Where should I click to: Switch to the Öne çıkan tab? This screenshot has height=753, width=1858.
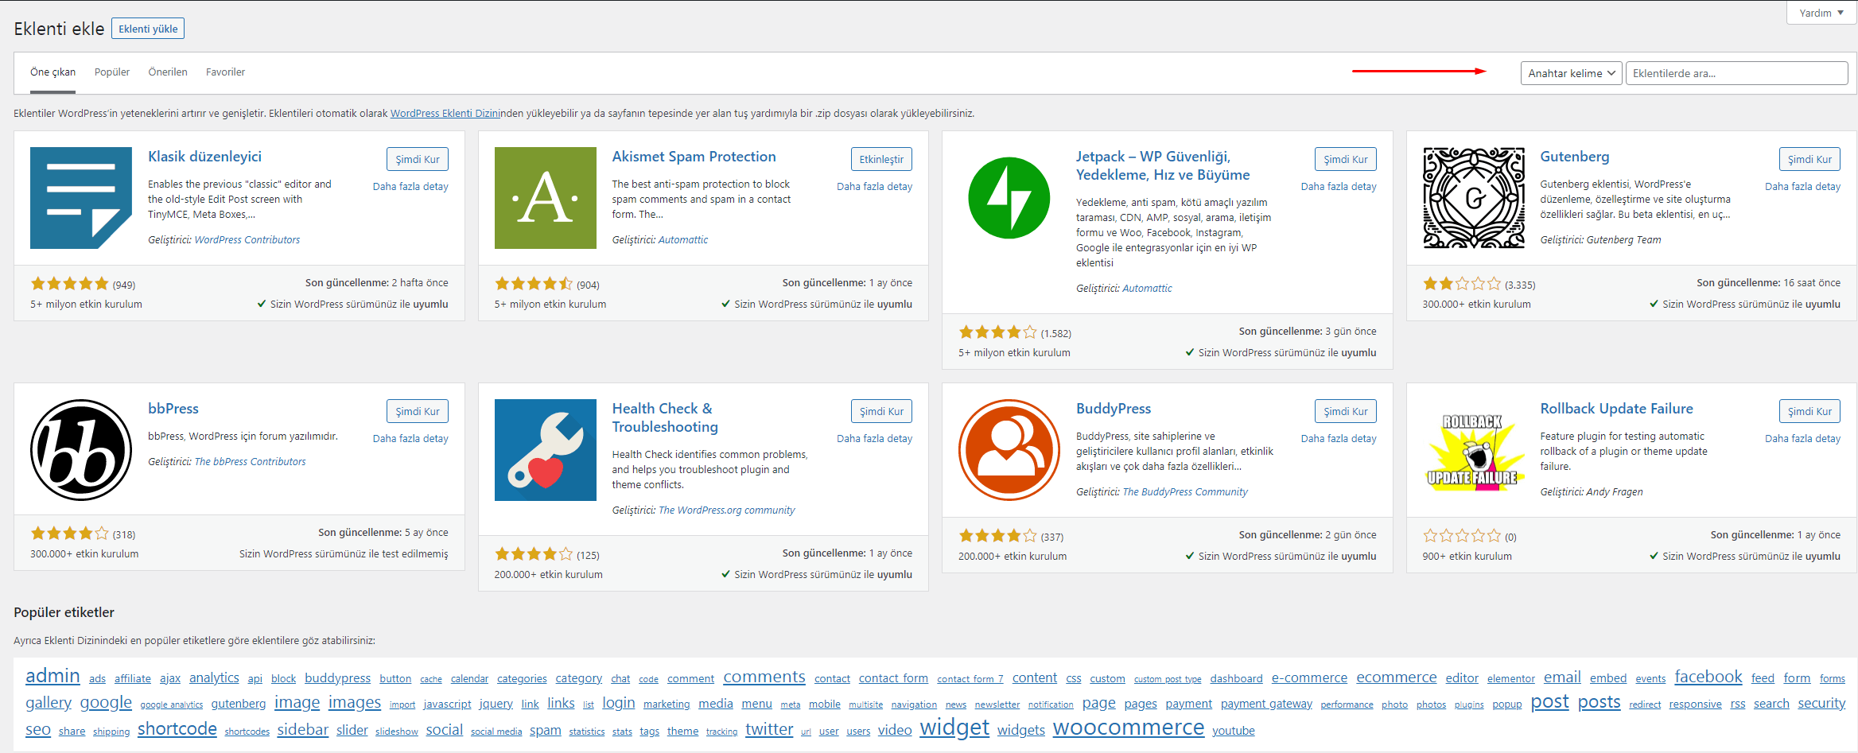coord(53,72)
